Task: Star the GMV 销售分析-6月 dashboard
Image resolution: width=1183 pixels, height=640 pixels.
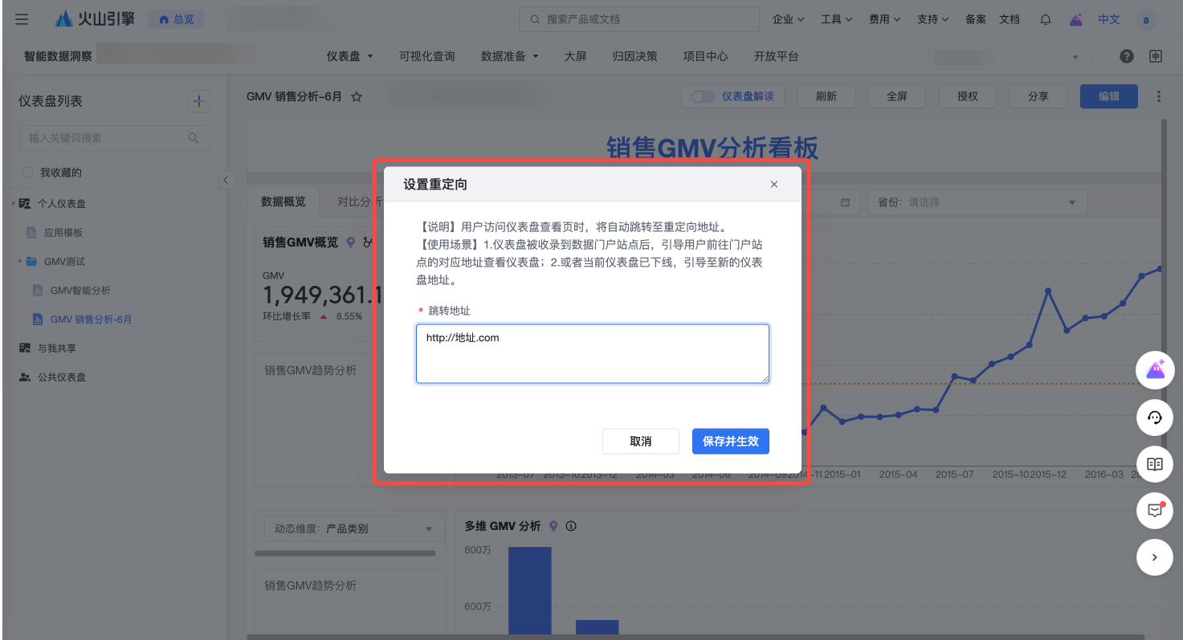Action: click(x=357, y=96)
